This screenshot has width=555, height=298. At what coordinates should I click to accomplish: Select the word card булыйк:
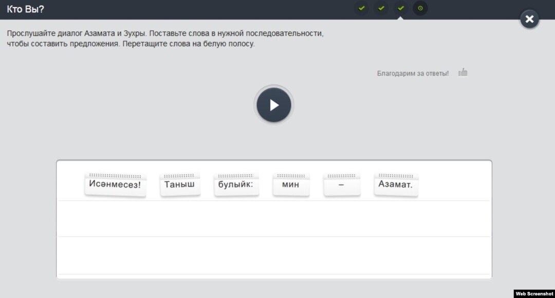(x=236, y=184)
